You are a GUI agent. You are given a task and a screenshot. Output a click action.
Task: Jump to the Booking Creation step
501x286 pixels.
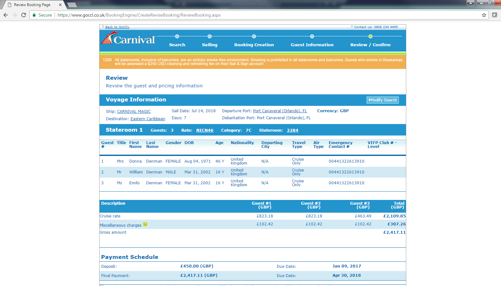click(254, 45)
